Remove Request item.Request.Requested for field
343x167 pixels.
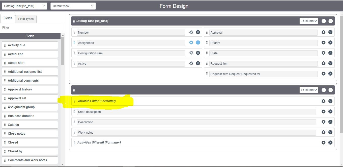point(330,74)
